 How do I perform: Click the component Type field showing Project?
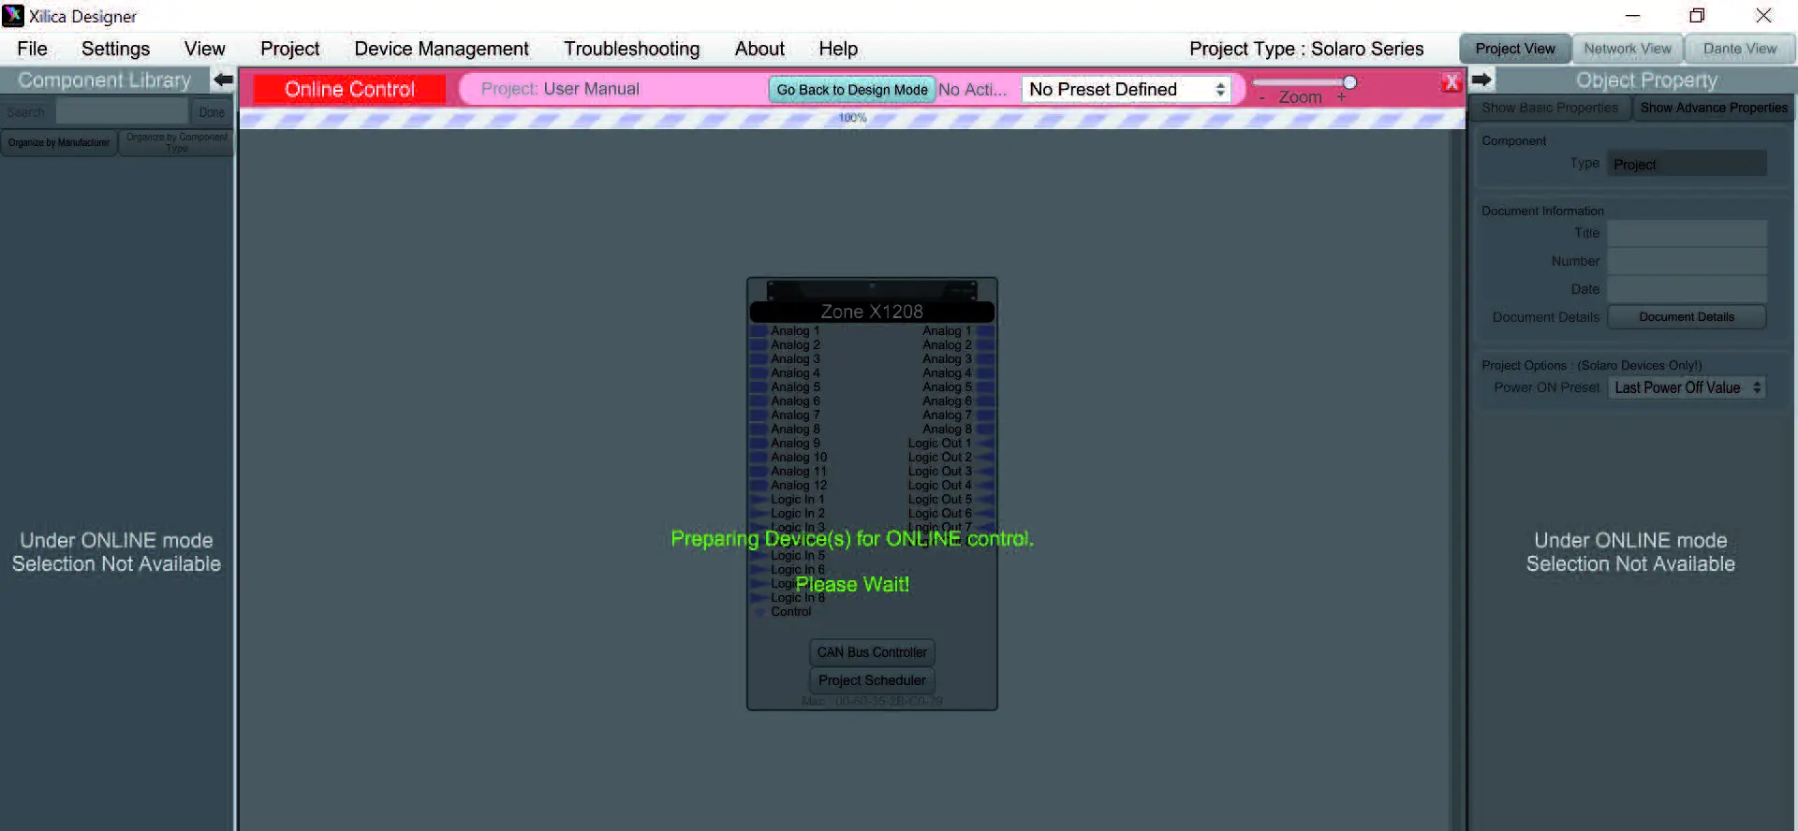(x=1687, y=164)
